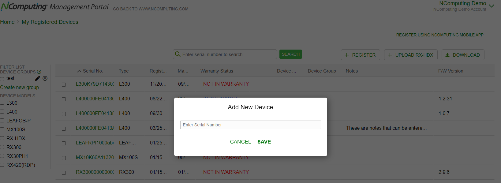Open the MX10K66A11320 serial link
Screen dimensions: 501x183
coord(95,157)
